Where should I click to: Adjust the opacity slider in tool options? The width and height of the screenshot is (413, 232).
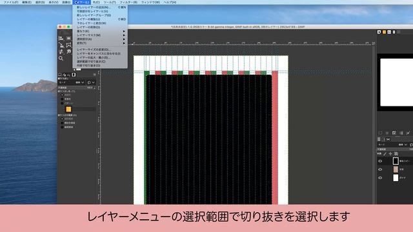(76, 88)
